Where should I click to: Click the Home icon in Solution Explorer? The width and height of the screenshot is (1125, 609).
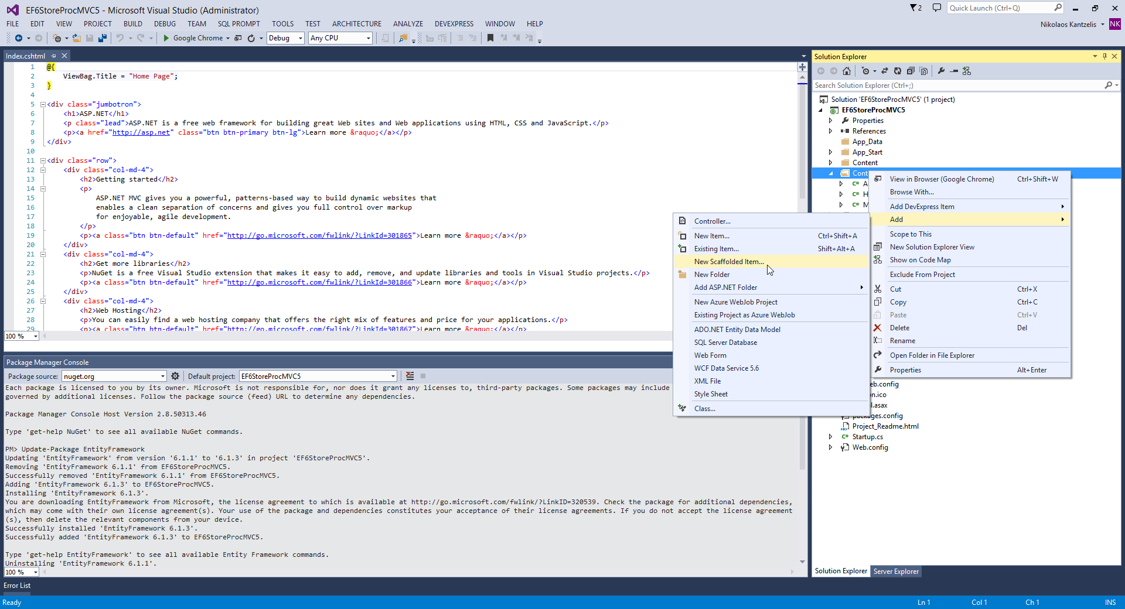coord(847,71)
